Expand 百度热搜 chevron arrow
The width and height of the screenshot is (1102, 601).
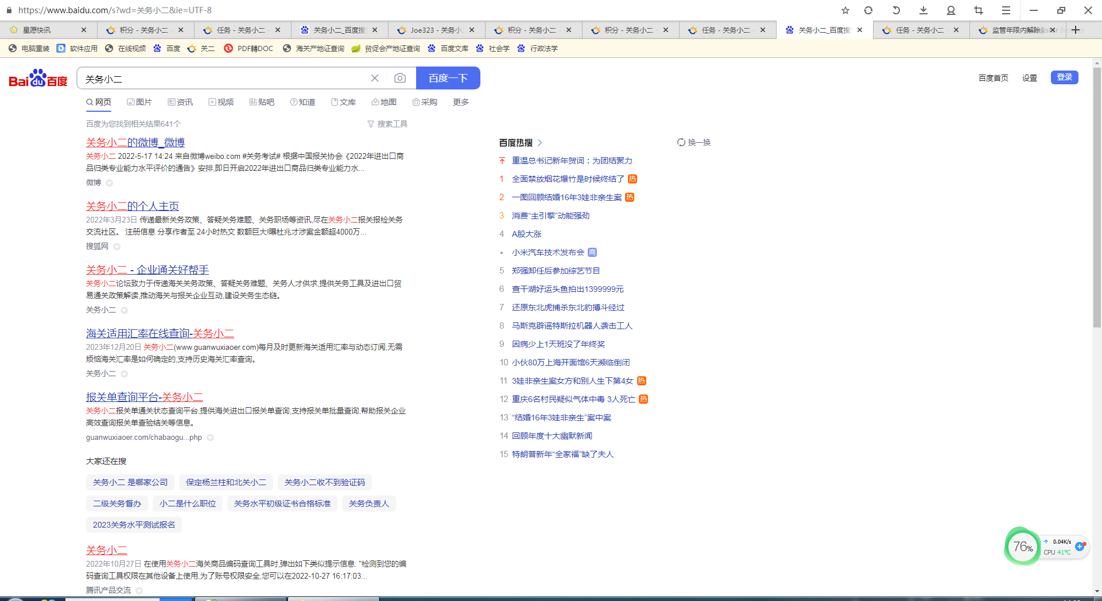coord(540,143)
